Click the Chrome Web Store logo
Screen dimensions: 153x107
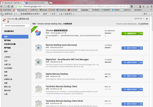pyautogui.click(x=4, y=20)
